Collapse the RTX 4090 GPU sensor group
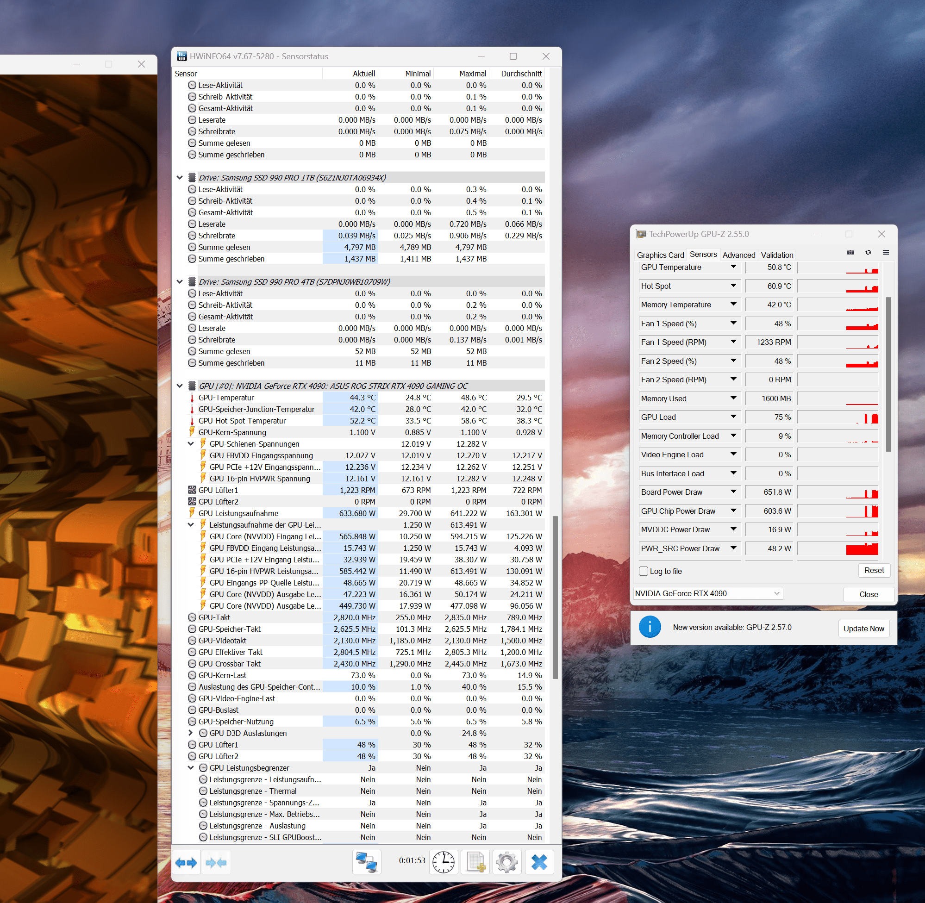 click(x=180, y=386)
